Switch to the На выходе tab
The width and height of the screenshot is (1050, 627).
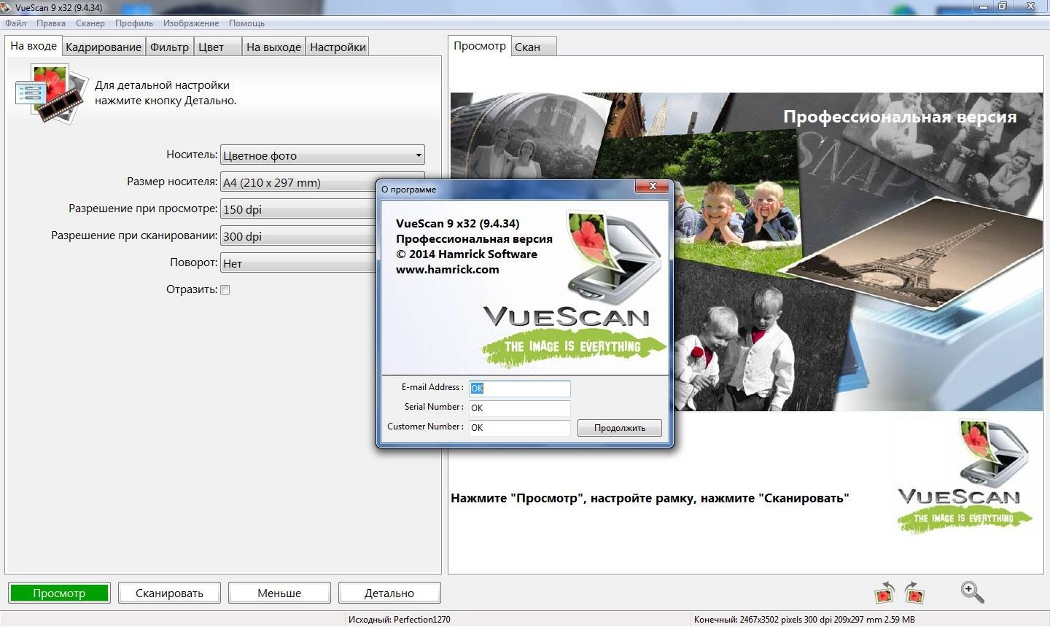click(x=273, y=47)
